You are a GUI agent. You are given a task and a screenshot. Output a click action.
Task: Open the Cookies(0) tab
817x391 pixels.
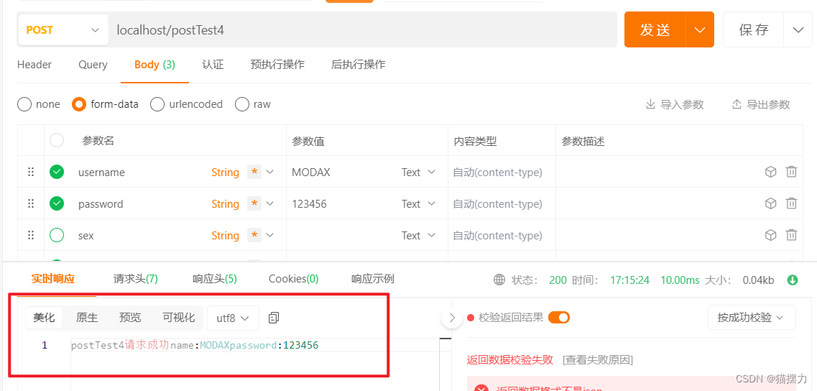pyautogui.click(x=294, y=279)
